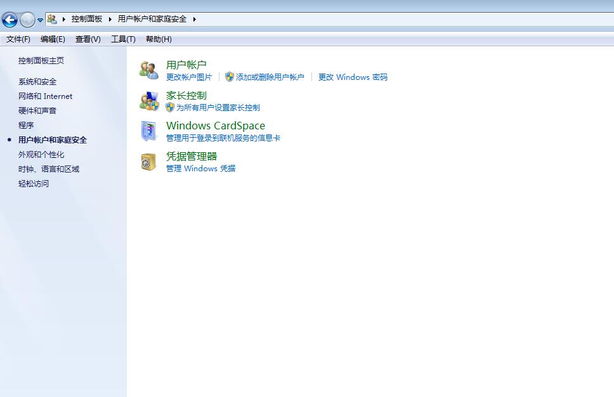This screenshot has width=614, height=397.
Task: Click 控制面板 in the address breadcrumb
Action: point(86,19)
